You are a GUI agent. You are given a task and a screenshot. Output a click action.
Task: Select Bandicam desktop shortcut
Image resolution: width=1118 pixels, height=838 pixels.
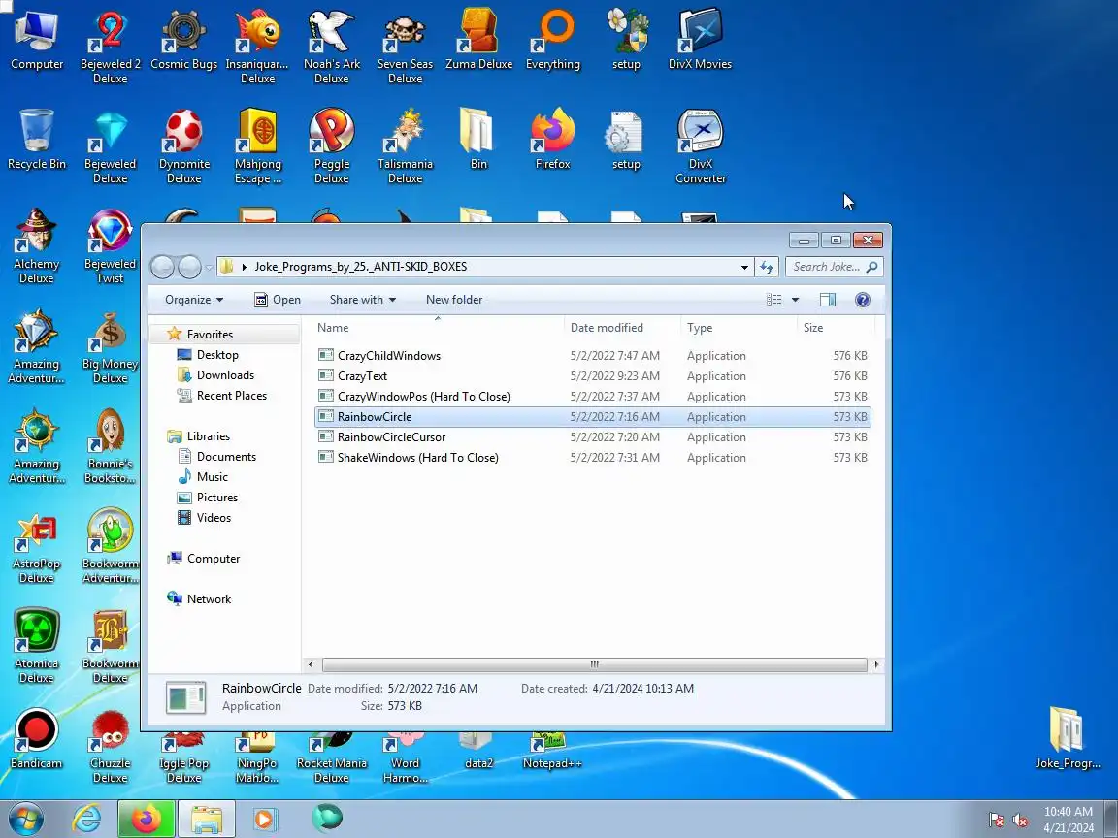point(36,738)
